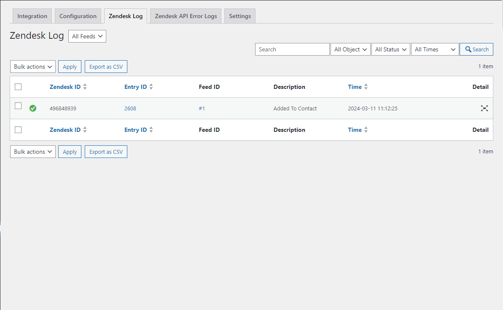Open entry link 2608
This screenshot has width=503, height=310.
130,108
